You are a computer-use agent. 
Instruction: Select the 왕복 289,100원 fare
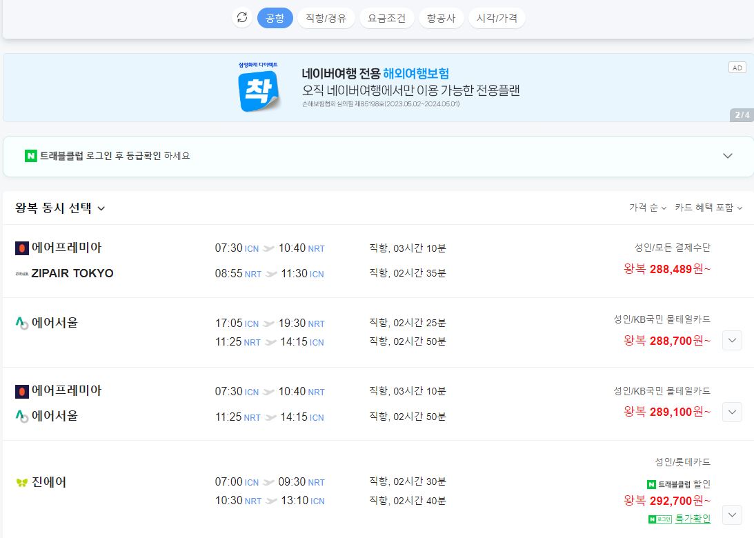click(666, 412)
